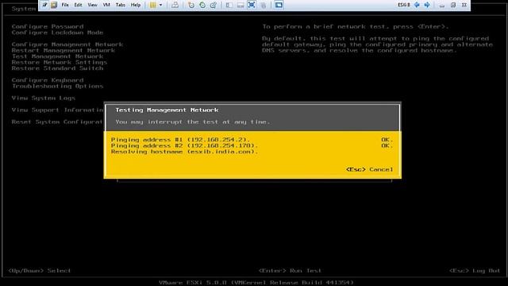The image size is (508, 286).
Task: Open the View menu
Action: pos(92,5)
